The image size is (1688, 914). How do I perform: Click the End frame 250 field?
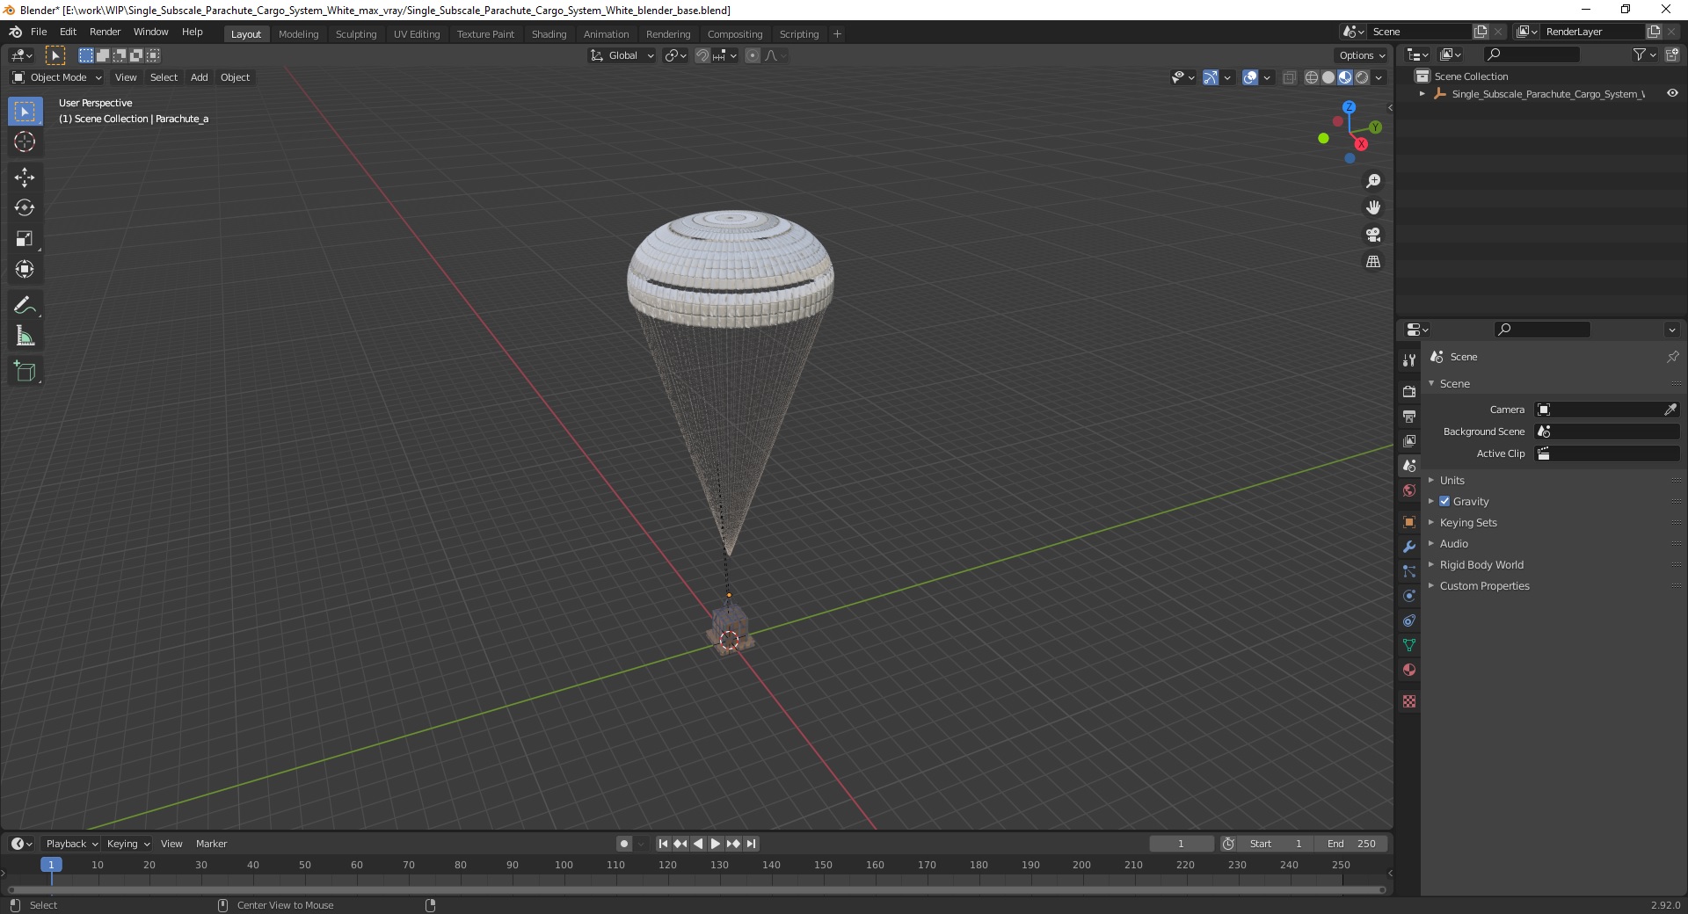(1352, 844)
